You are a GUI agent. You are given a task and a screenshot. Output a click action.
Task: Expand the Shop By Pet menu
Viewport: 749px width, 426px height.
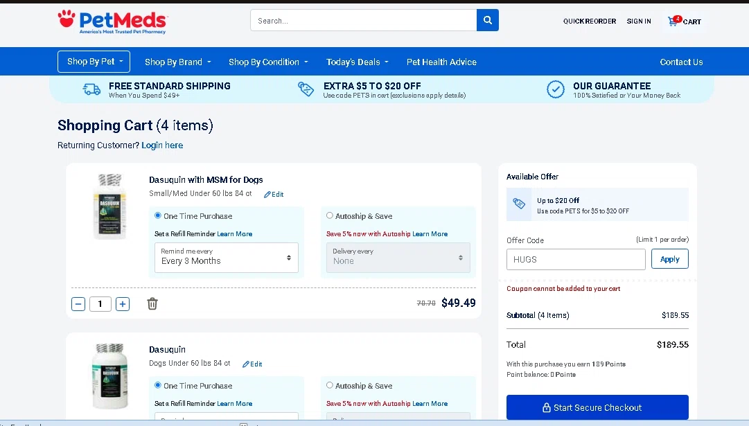[94, 62]
